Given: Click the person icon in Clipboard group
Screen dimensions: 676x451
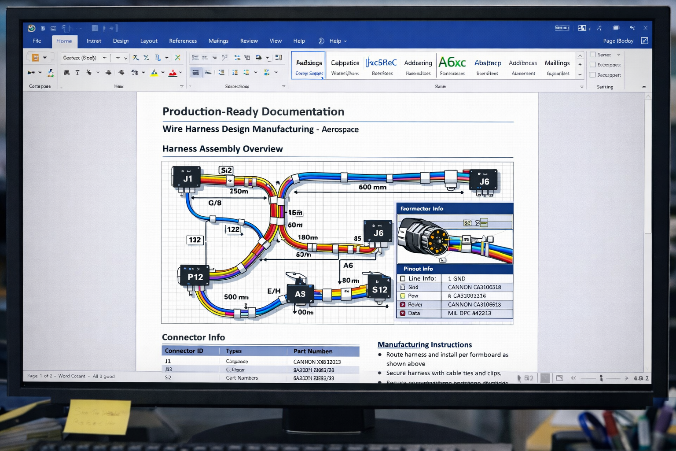Looking at the screenshot, I should (x=51, y=73).
